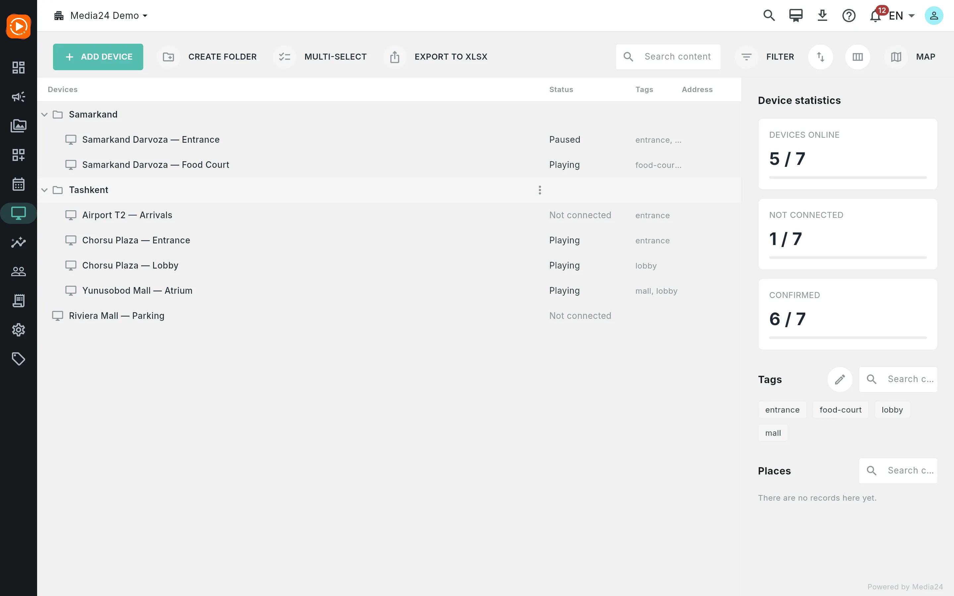This screenshot has width=954, height=596.
Task: Open Yunusobod Mall — Atrium device
Action: (x=389, y=291)
